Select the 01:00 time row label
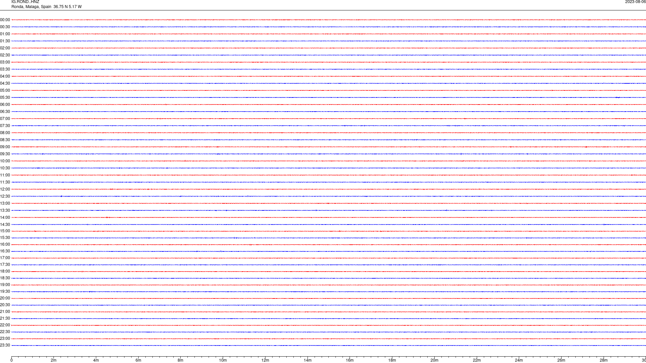This screenshot has width=646, height=363. (x=5, y=34)
